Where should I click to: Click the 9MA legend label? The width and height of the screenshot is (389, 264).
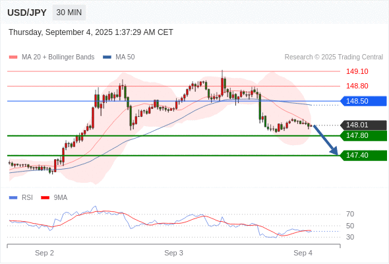(x=61, y=198)
